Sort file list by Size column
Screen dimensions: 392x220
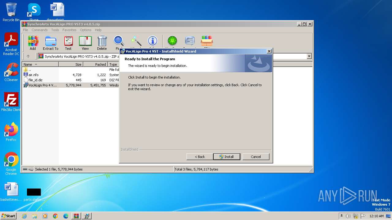click(71, 64)
